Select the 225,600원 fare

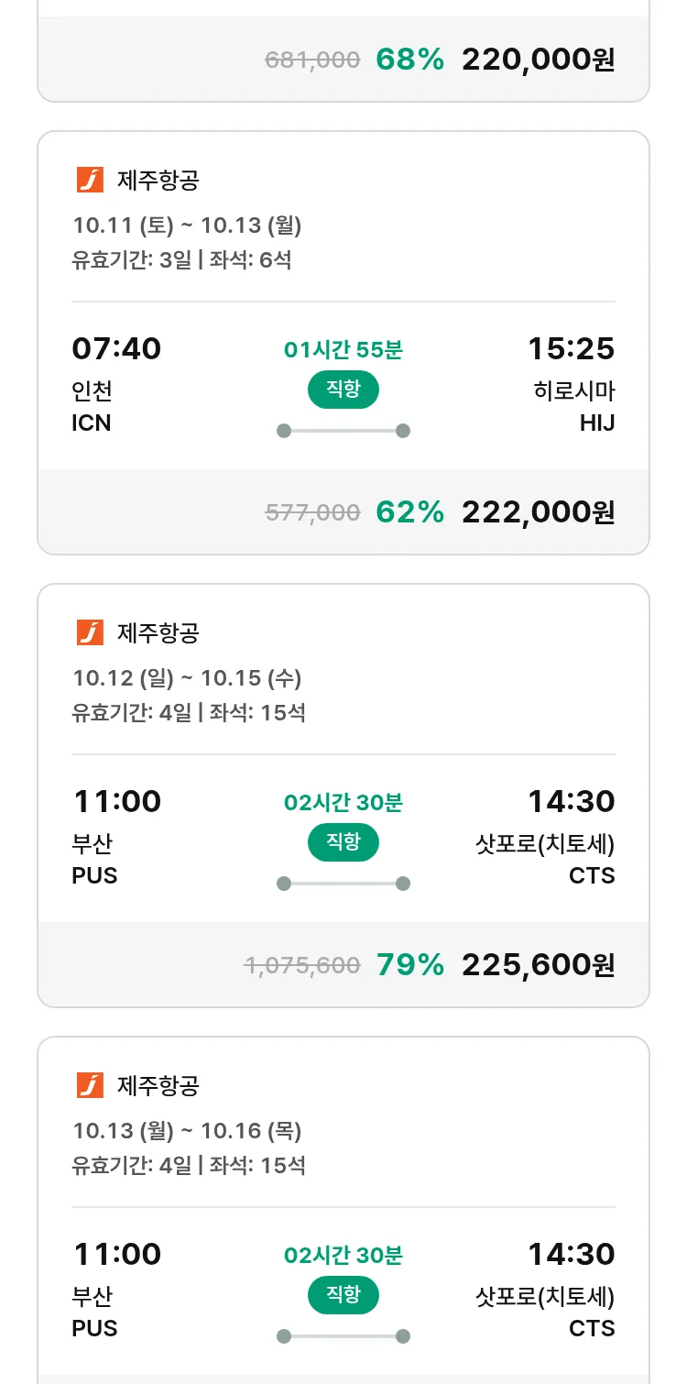(538, 964)
